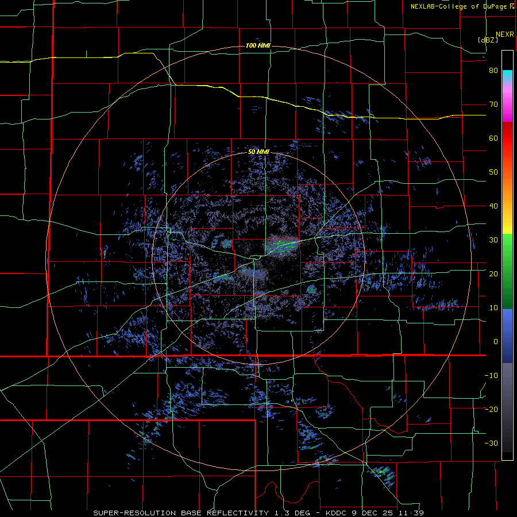Viewport: 517px width, 517px height.
Task: Click the cyan top segment of color bar
Action: pyautogui.click(x=507, y=76)
